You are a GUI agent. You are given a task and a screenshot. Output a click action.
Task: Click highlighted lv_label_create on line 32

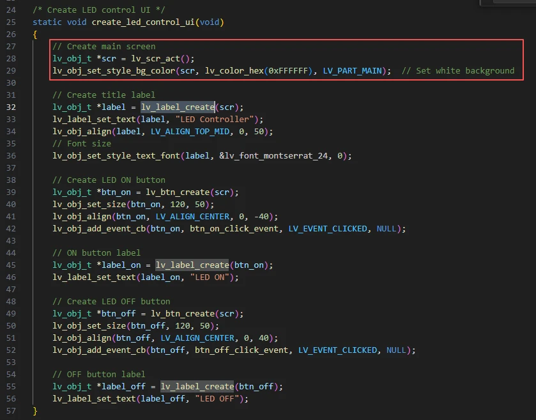pyautogui.click(x=178, y=107)
